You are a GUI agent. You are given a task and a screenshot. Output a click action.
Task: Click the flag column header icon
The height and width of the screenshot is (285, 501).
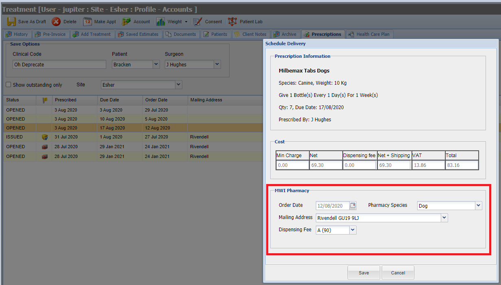(44, 100)
